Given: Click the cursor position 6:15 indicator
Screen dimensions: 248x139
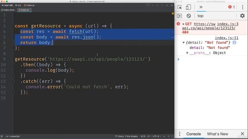Looking at the screenshot, I should click(143, 136).
